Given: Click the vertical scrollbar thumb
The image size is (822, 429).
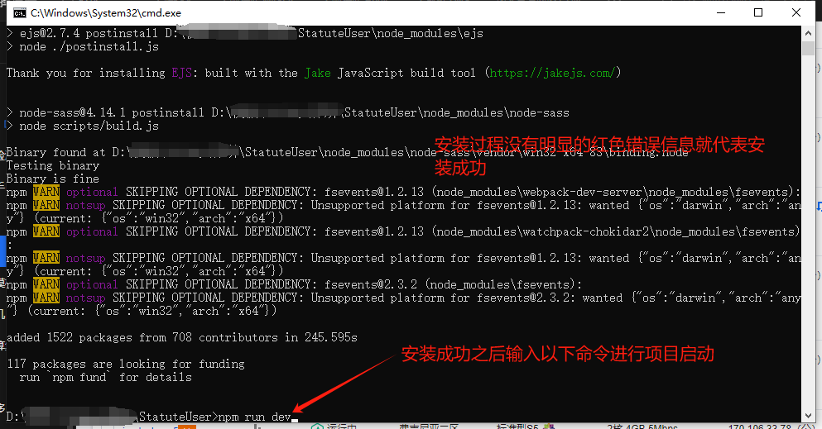Looking at the screenshot, I should click(x=812, y=50).
